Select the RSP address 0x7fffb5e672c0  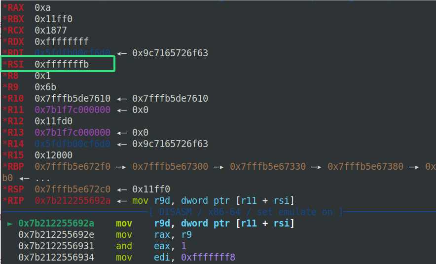(73, 189)
